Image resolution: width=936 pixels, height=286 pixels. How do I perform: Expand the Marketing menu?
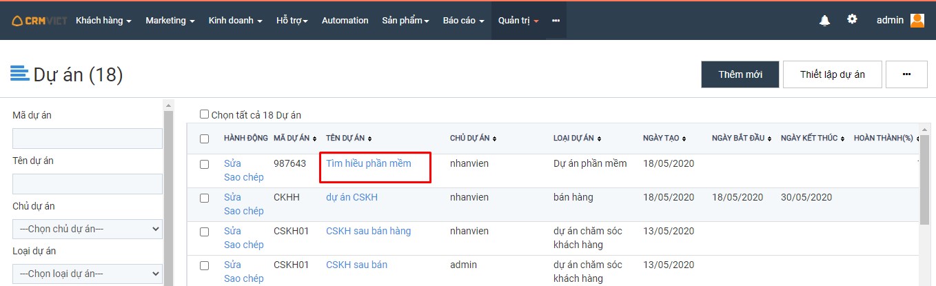coord(170,21)
